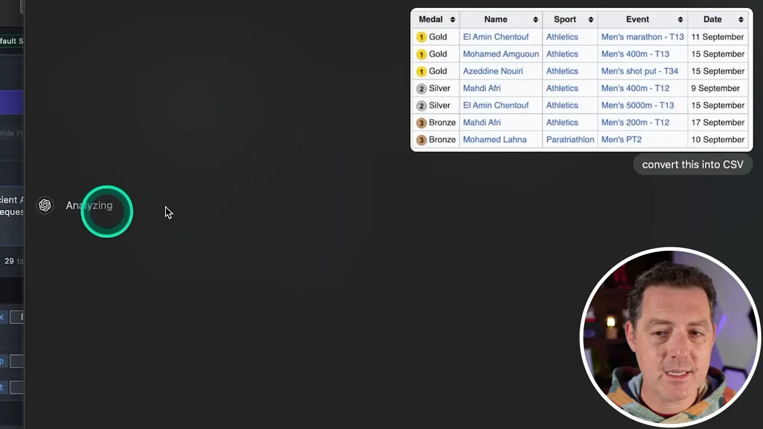The image size is (763, 429).
Task: Click gold medal icon in Mohamed Amguoun row
Action: click(421, 54)
